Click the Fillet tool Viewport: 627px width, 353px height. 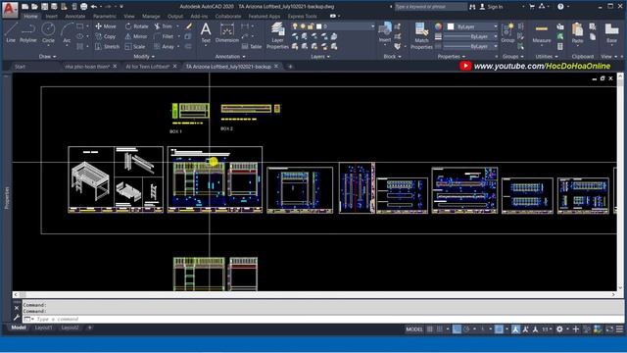(x=164, y=36)
